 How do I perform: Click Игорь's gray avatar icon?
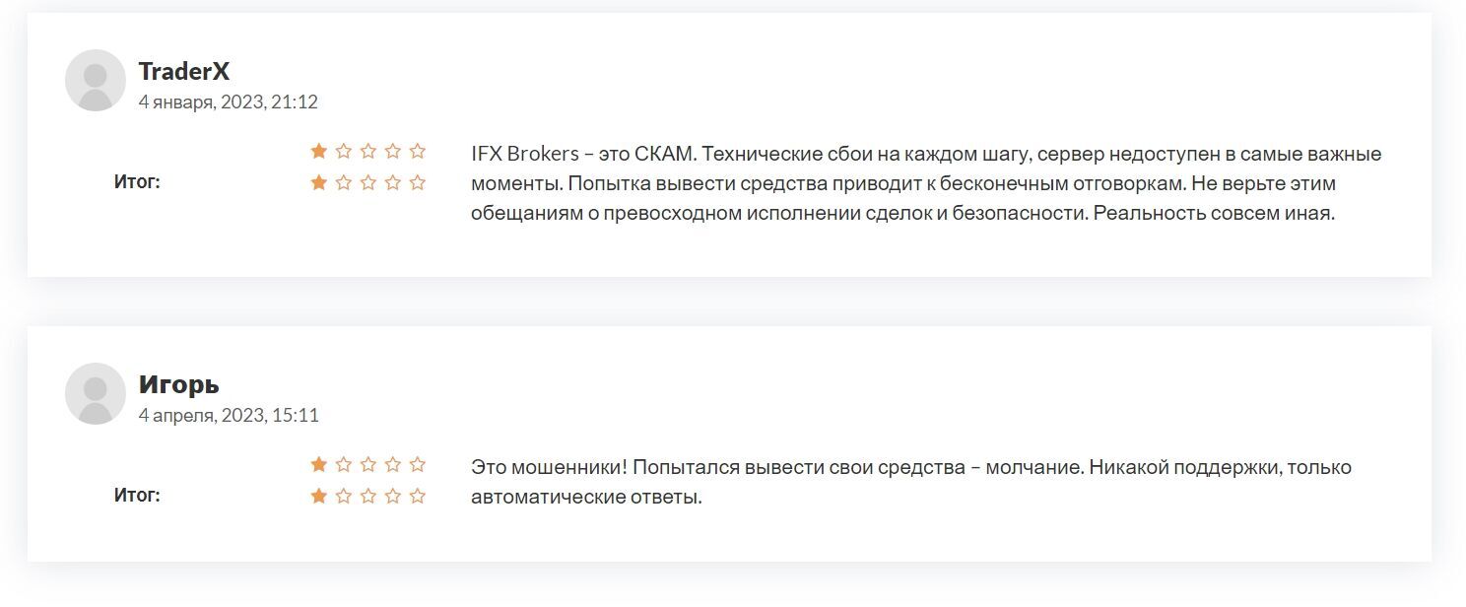(96, 393)
